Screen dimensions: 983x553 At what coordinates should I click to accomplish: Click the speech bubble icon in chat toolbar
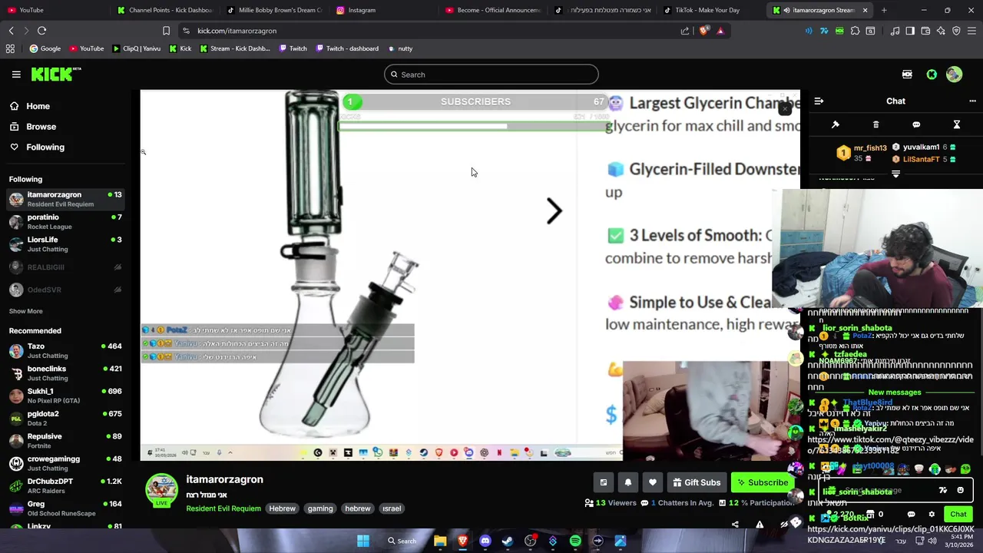[916, 124]
